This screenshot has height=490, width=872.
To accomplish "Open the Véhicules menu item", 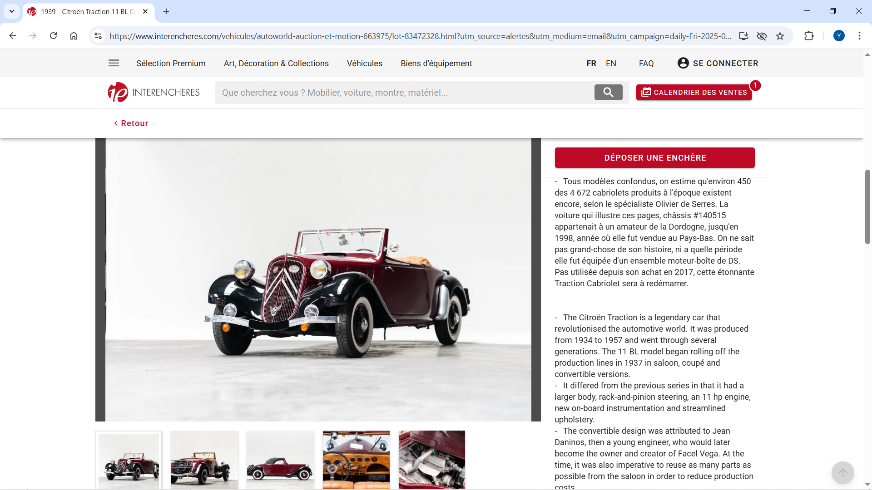I will [x=364, y=64].
